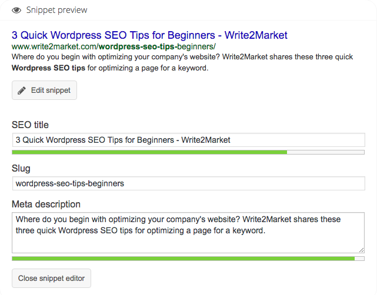Click the Edit snippet button
The height and width of the screenshot is (295, 377).
click(x=44, y=90)
